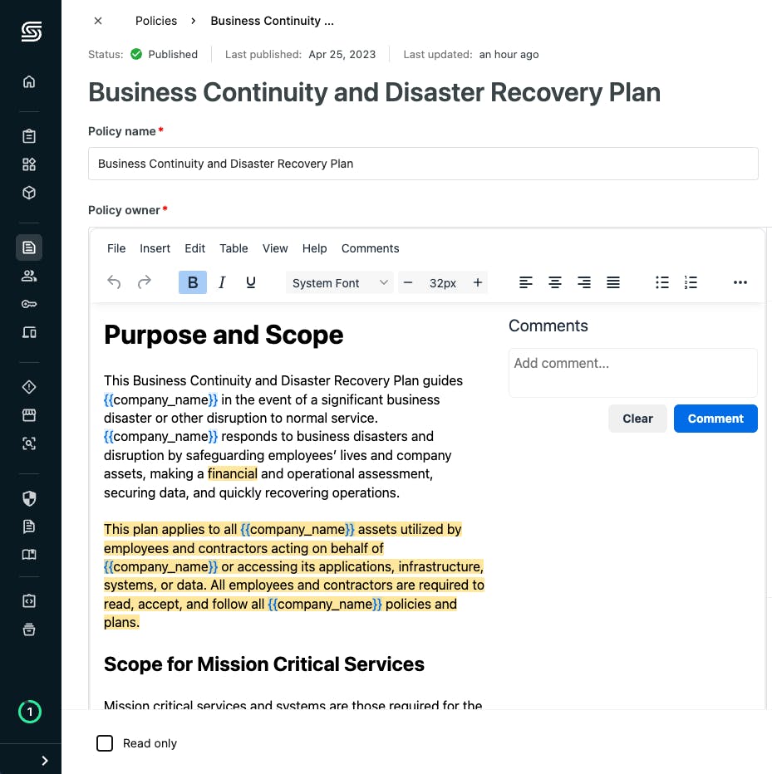This screenshot has height=774, width=772.
Task: Insert a numbered list
Action: point(691,282)
